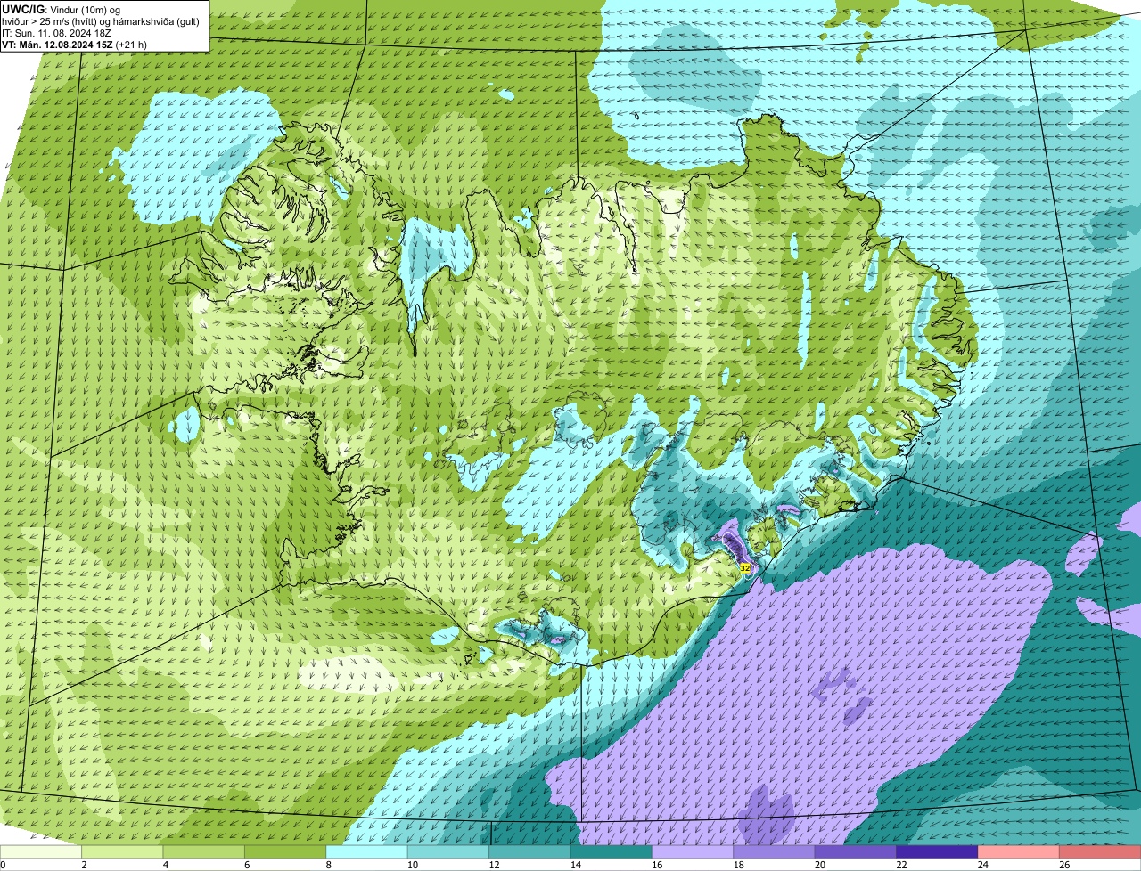Viewport: 1141px width, 871px height.
Task: Click the legend tick label '2'
Action: (x=83, y=865)
